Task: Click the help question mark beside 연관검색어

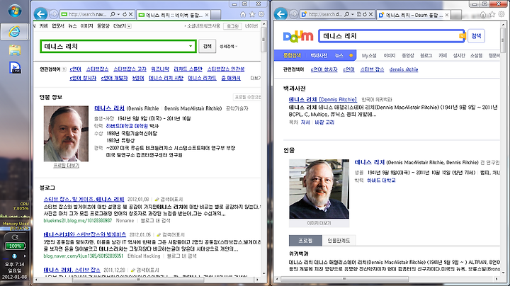Action: (64, 69)
